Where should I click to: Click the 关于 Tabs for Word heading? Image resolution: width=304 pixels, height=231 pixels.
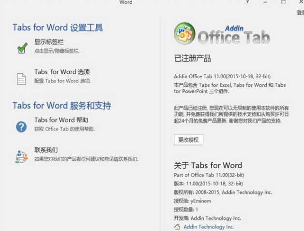click(x=208, y=165)
